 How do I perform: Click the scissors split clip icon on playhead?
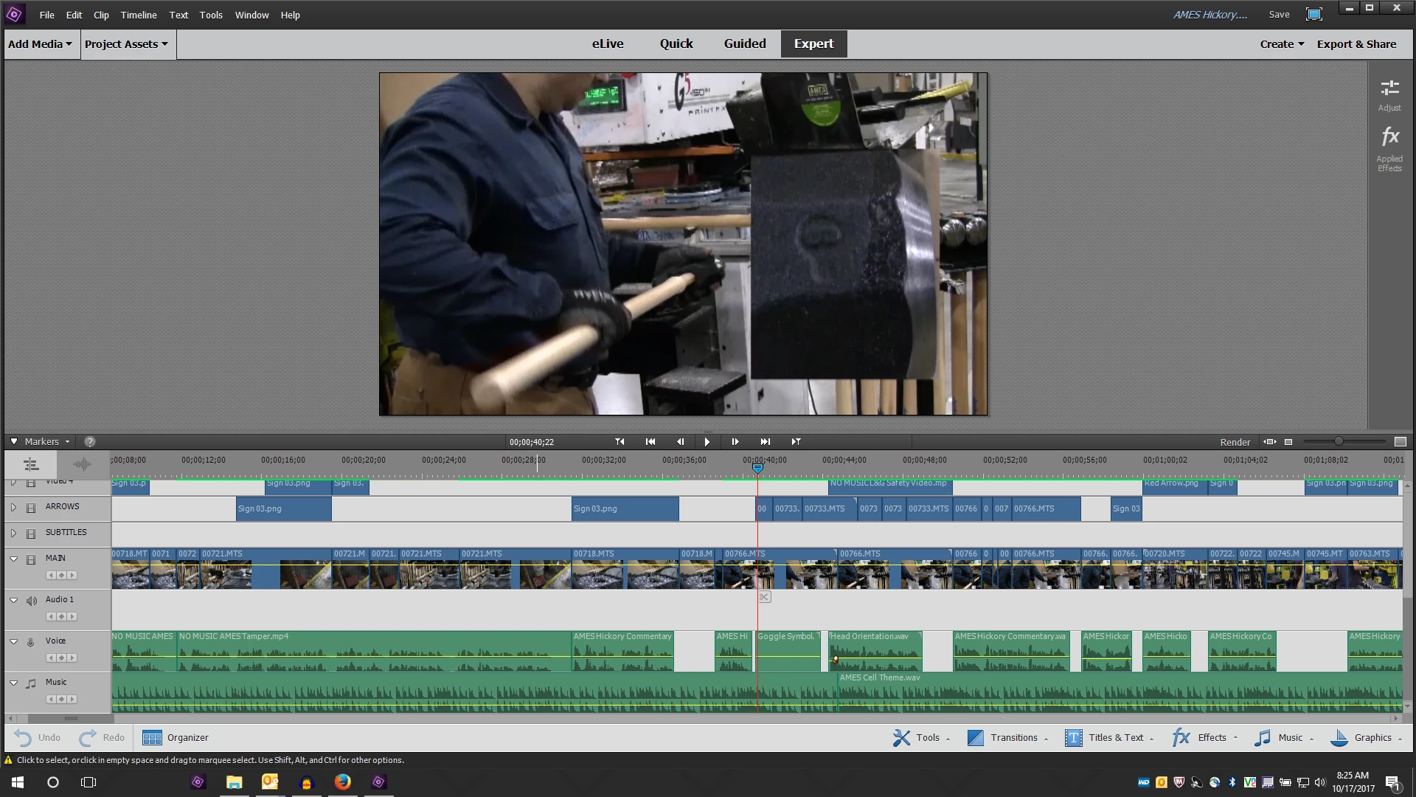click(765, 597)
